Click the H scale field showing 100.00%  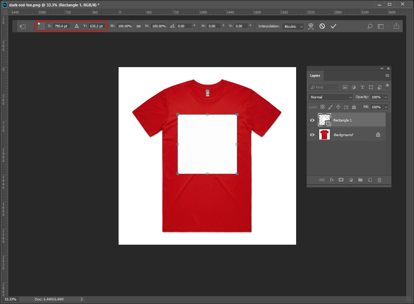tap(158, 26)
